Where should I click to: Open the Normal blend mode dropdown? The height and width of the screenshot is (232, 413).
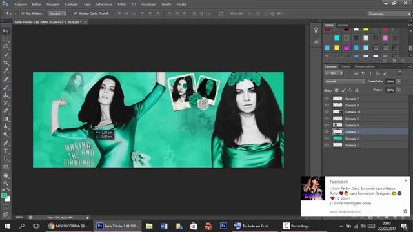coord(345,82)
